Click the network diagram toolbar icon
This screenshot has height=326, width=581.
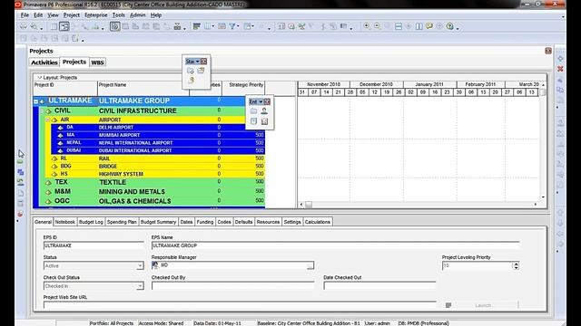[177, 26]
